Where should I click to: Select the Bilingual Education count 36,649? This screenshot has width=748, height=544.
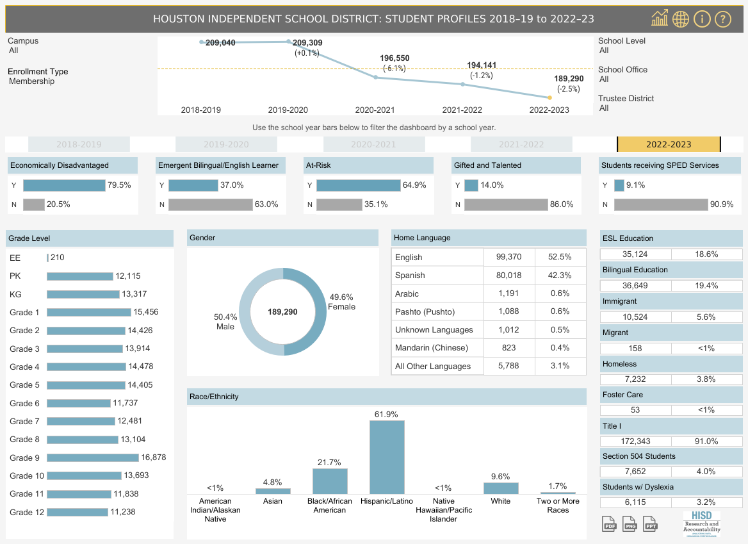[635, 286]
